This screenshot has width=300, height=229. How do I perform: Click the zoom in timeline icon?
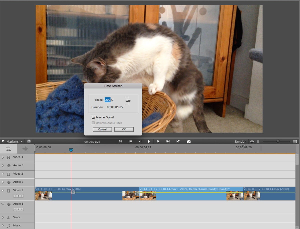[x=295, y=141]
